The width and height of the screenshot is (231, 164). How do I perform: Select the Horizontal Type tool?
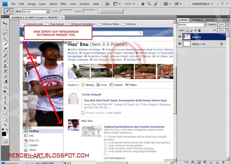pos(5,103)
